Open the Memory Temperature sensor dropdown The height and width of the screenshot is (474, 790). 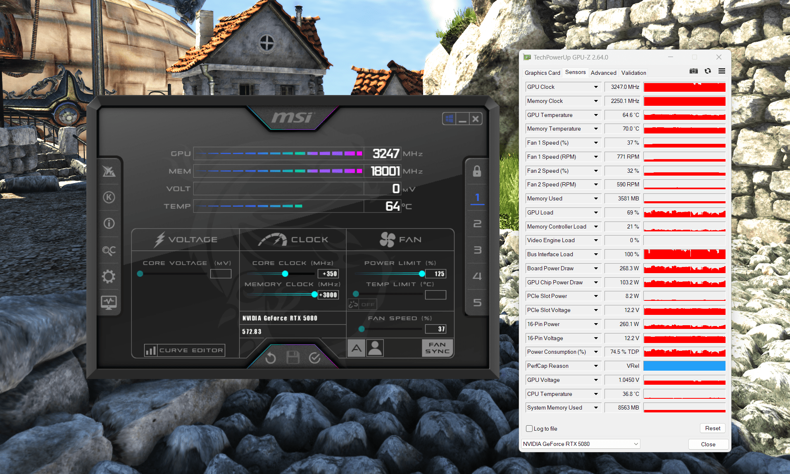point(596,129)
